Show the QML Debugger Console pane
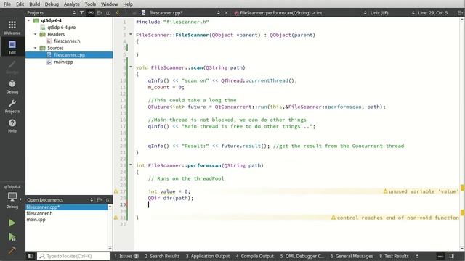Image resolution: width=465 pixels, height=261 pixels. click(x=302, y=256)
